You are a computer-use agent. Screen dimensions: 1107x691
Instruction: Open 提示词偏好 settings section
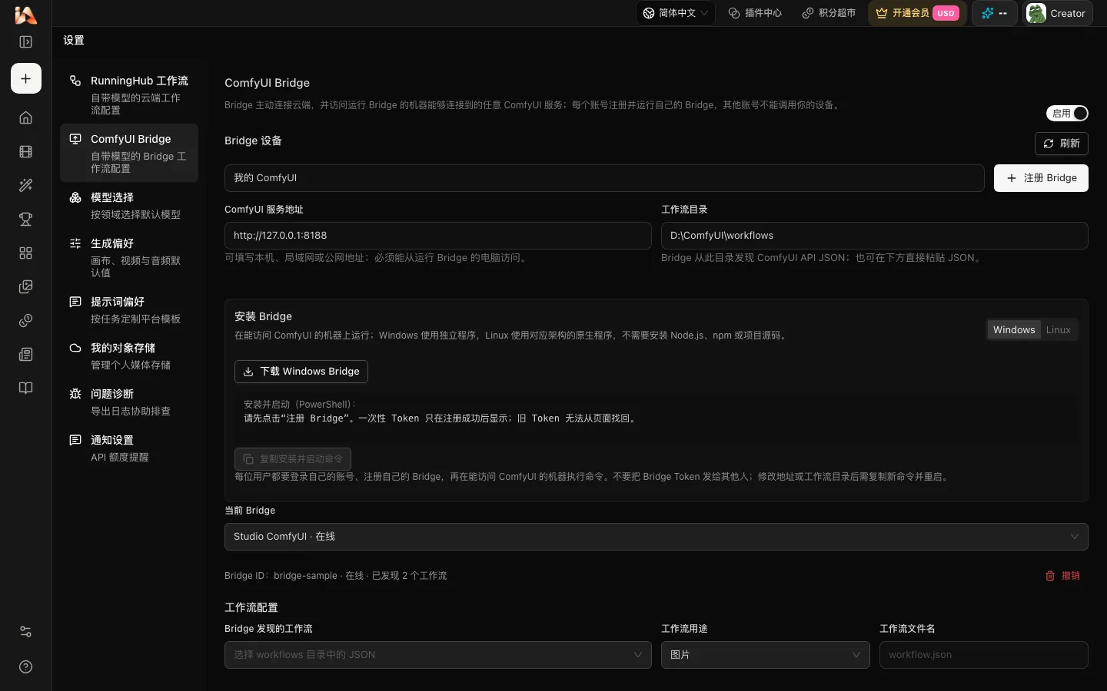[x=129, y=309]
